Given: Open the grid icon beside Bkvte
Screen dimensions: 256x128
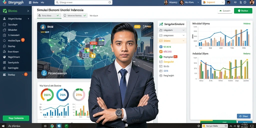Looking at the screenshot, I should 30,2.
